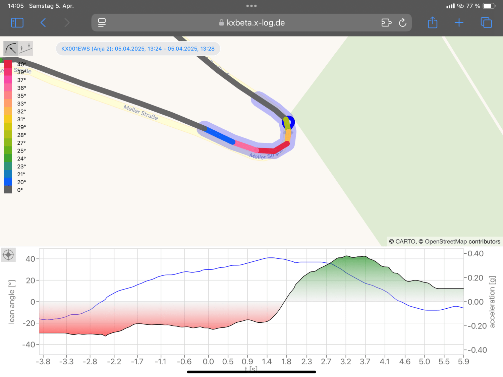Tap the kxbeta.x-log.de address field
Screen dimensions: 503x377
[x=251, y=23]
